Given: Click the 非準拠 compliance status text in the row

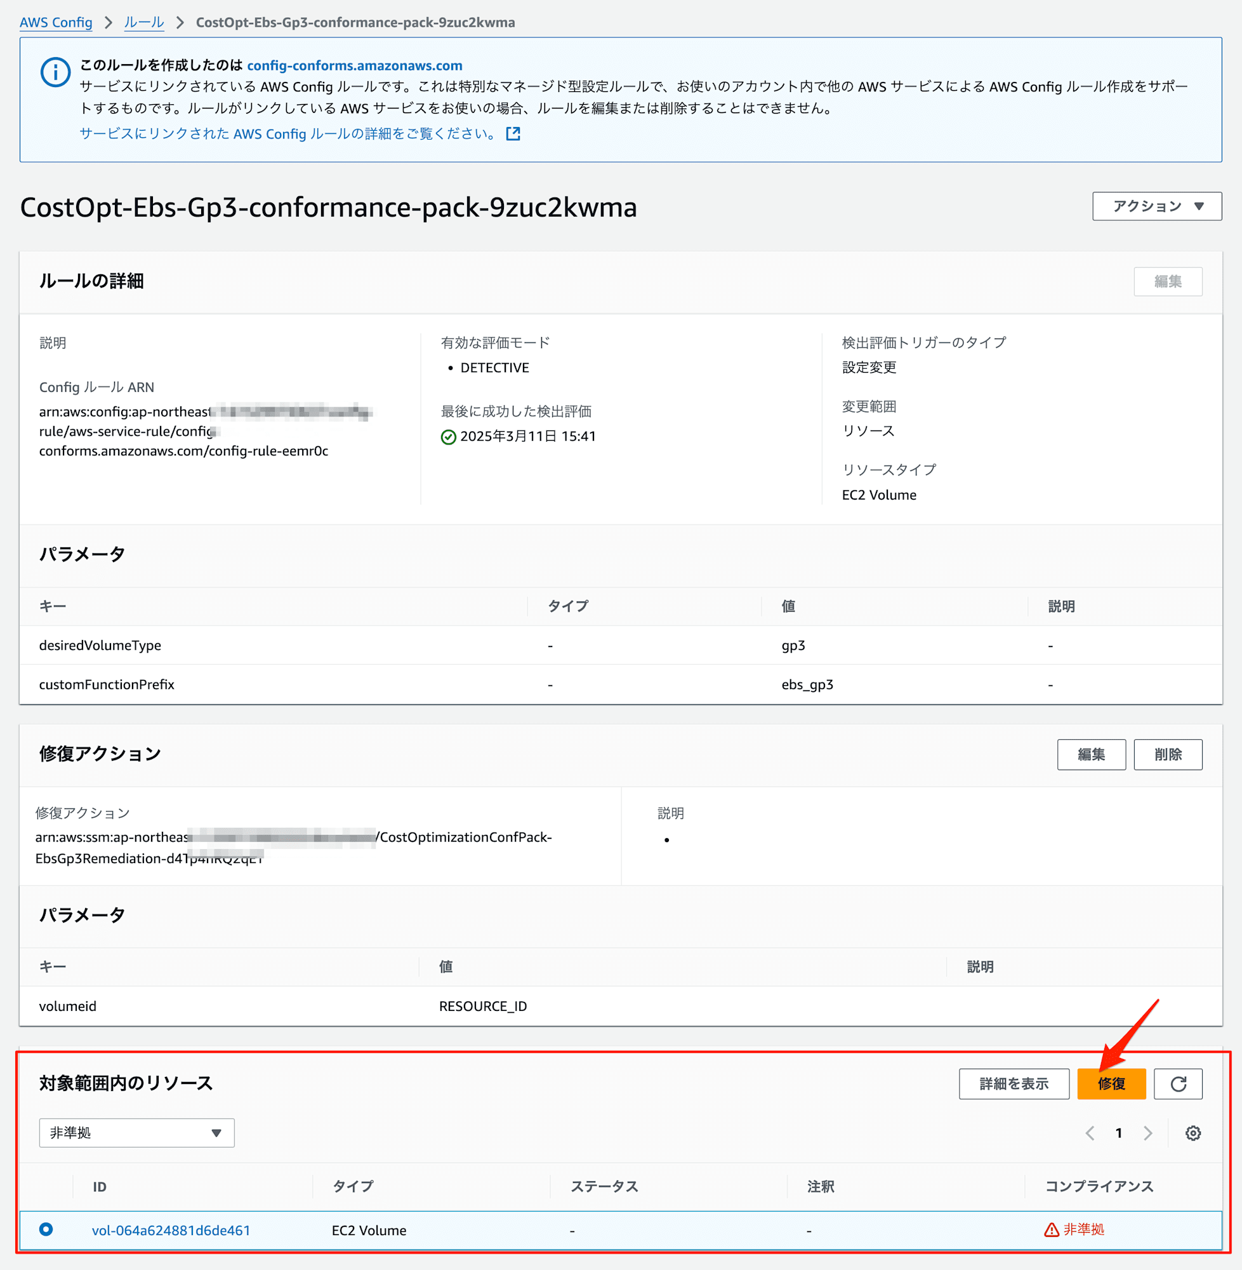Looking at the screenshot, I should [x=1083, y=1230].
